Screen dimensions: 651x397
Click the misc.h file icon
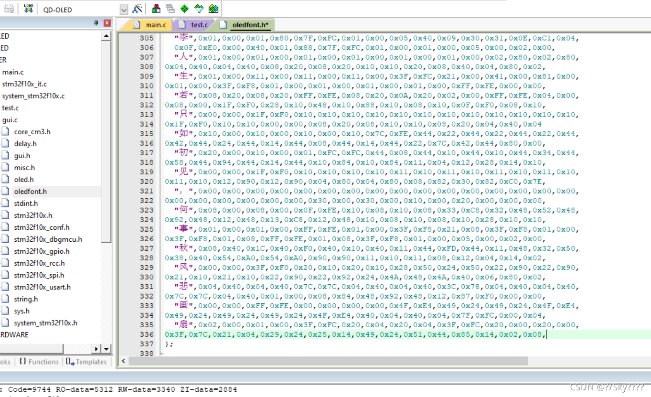5,167
